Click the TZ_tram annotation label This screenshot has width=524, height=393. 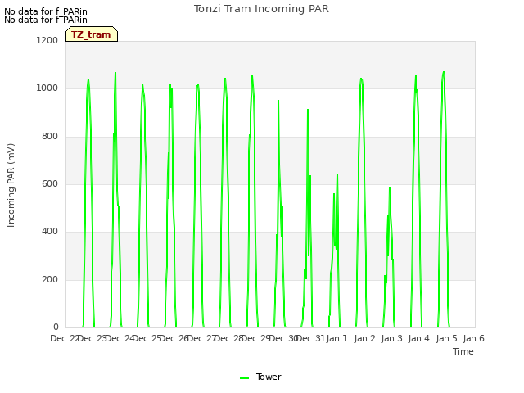(x=91, y=34)
